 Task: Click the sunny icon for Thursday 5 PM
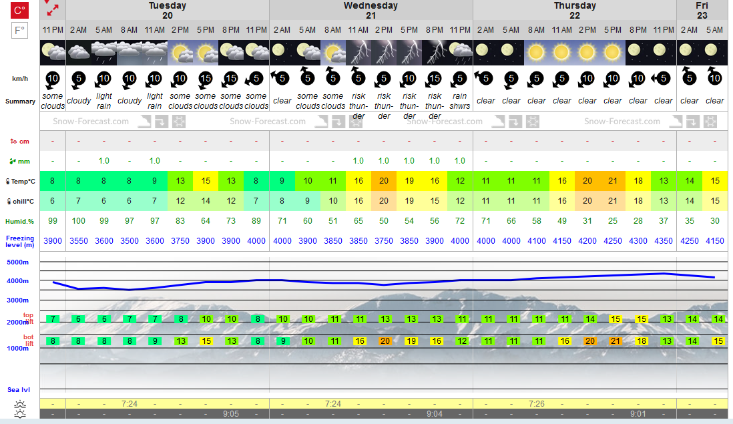pyautogui.click(x=612, y=53)
